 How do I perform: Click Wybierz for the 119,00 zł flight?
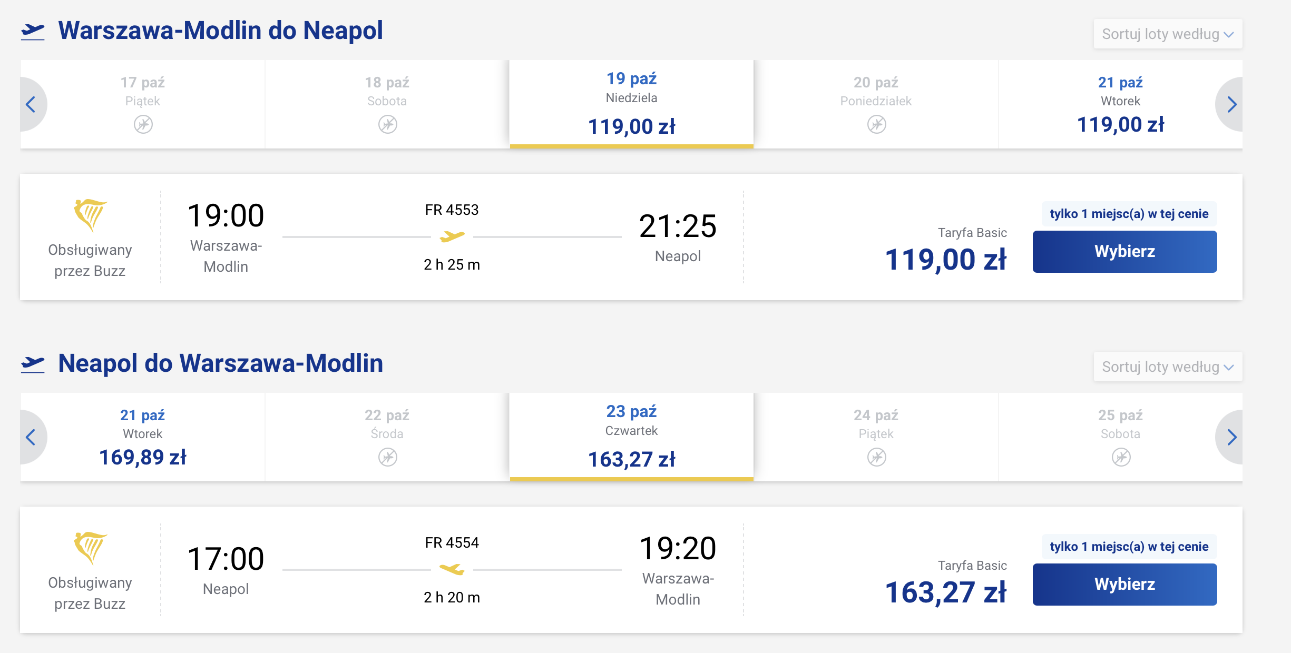click(x=1124, y=252)
